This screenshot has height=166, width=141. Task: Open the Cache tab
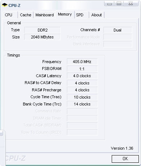[x=26, y=15]
